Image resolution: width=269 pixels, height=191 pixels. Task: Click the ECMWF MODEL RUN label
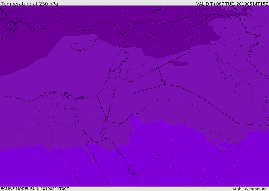tap(35, 189)
